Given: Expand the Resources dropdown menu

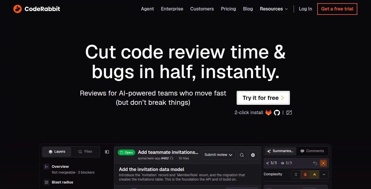Looking at the screenshot, I should pos(274,9).
